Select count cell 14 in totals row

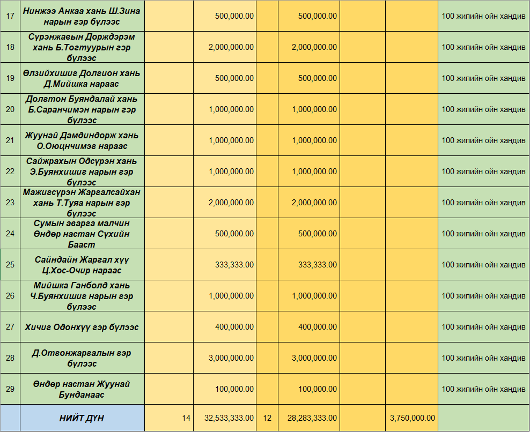169,418
